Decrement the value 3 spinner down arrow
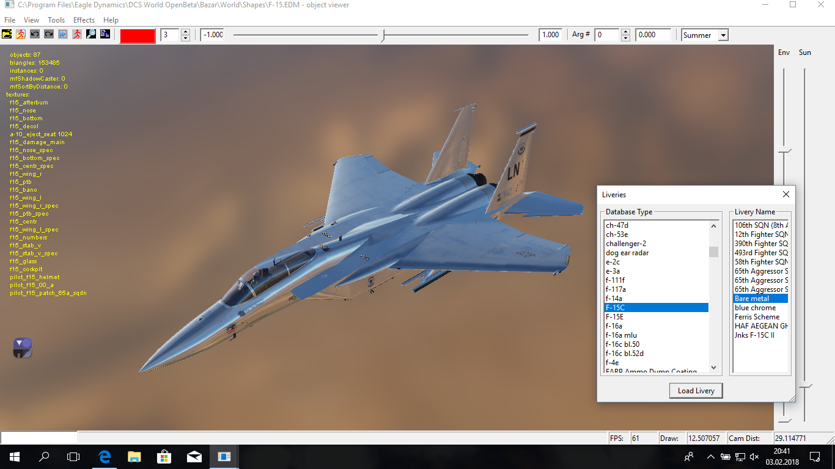Image resolution: width=835 pixels, height=469 pixels. [x=186, y=38]
